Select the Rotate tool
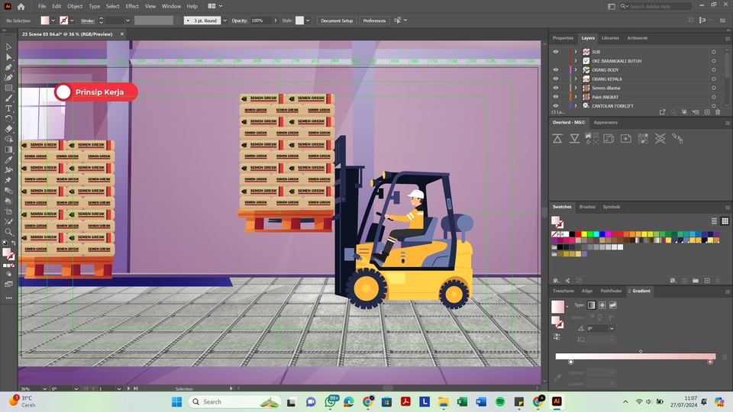Viewport: 733px width, 412px height. (x=8, y=119)
